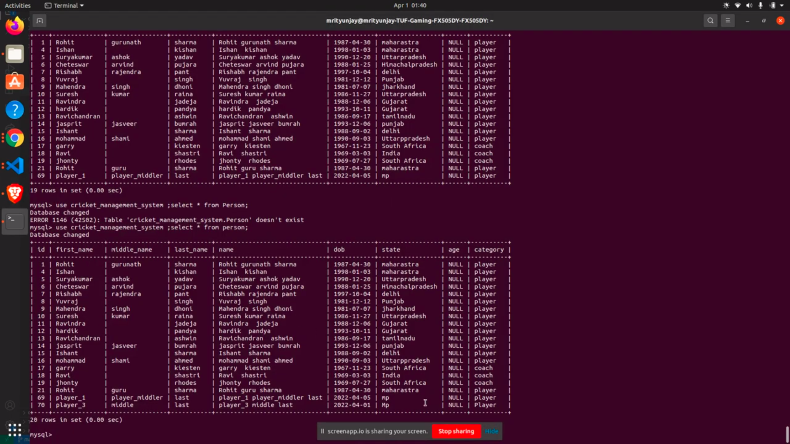Image resolution: width=790 pixels, height=444 pixels.
Task: Toggle the volume control in the top bar
Action: [748, 5]
